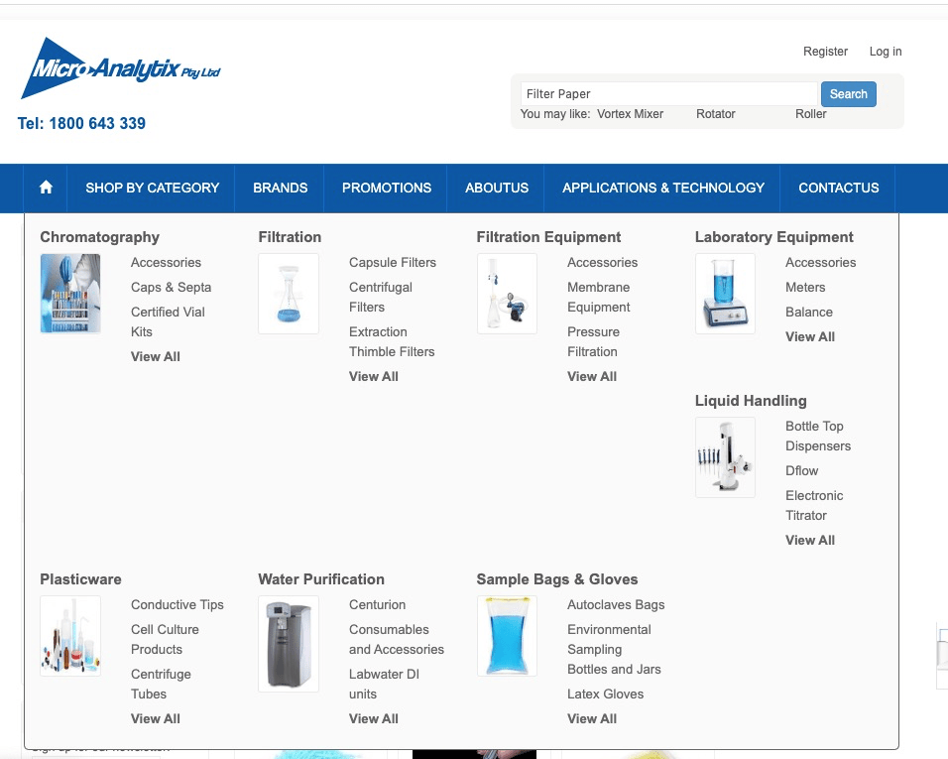Open Centrifuge Tubes link

click(x=161, y=684)
